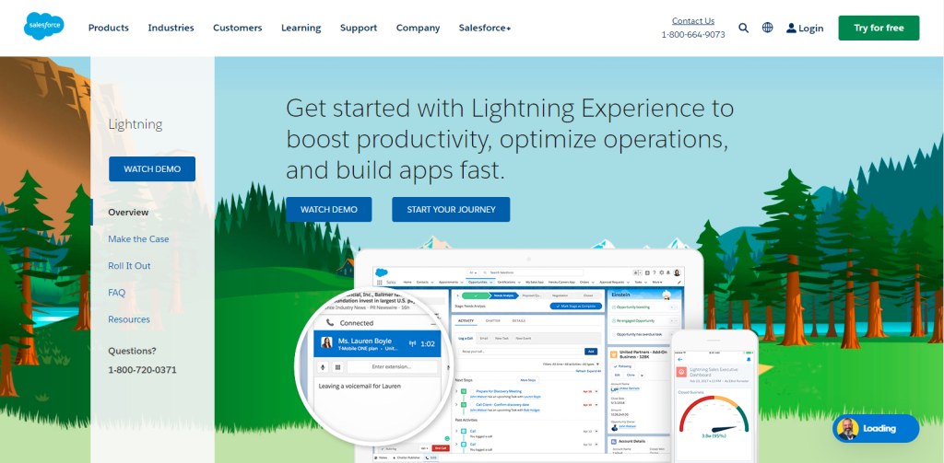944x463 pixels.
Task: Click the Lauren Boyle contact photo icon
Action: (326, 342)
